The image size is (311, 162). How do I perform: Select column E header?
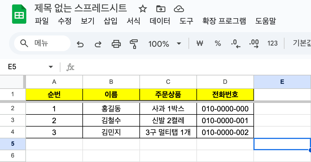282,82
